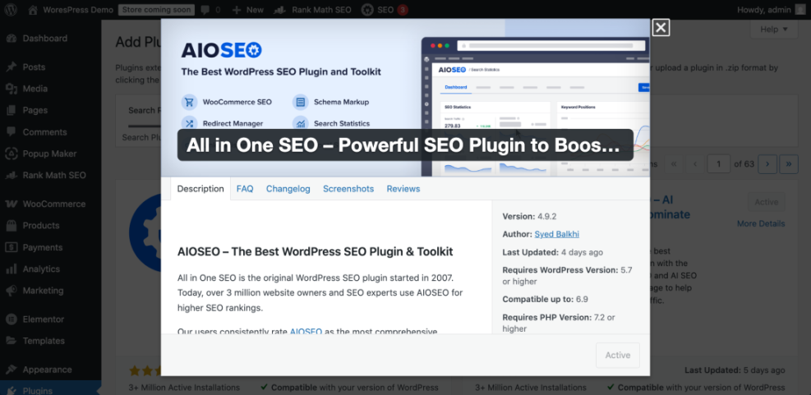This screenshot has height=395, width=811.
Task: Click the comments bubble icon in admin bar
Action: [x=205, y=9]
